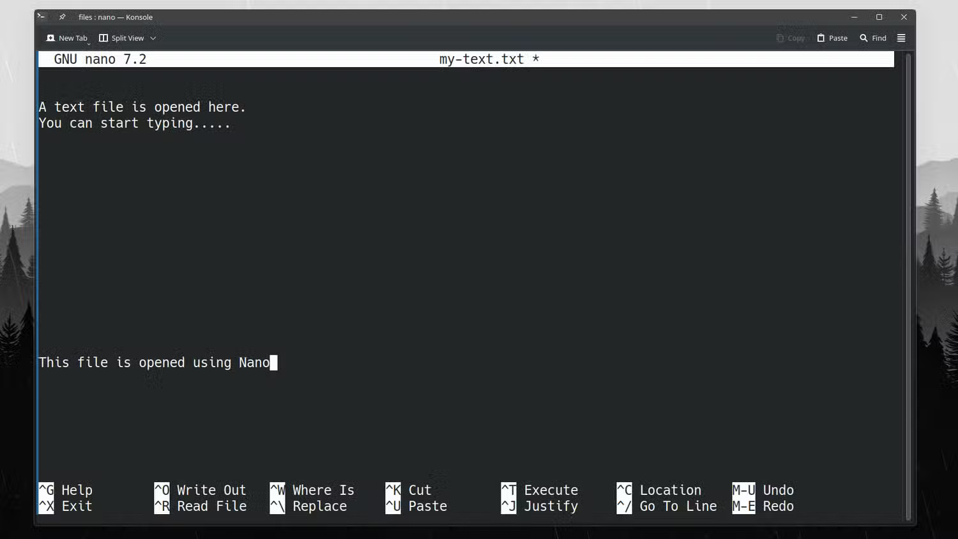Viewport: 958px width, 539px height.
Task: Click the ^W Where Is shortcut
Action: pyautogui.click(x=312, y=490)
